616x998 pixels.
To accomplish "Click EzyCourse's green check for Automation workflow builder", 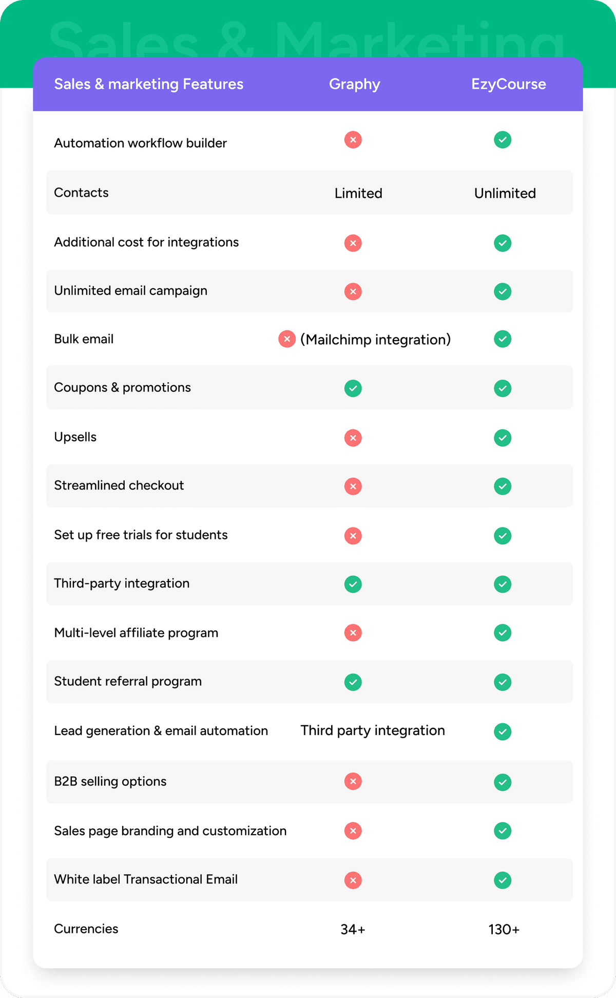I will 502,140.
